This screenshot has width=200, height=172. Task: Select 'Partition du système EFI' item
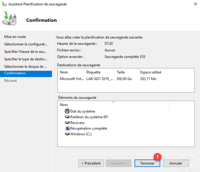(x=89, y=117)
